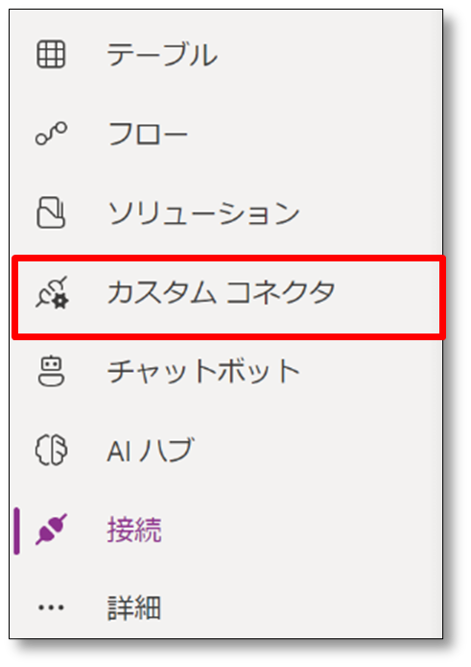This screenshot has height=667, width=471.
Task: Click the purple 接続 plug icon
Action: (51, 530)
